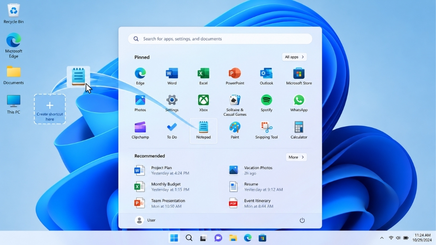Open Edge from the taskbar
This screenshot has width=436, height=245.
247,238
